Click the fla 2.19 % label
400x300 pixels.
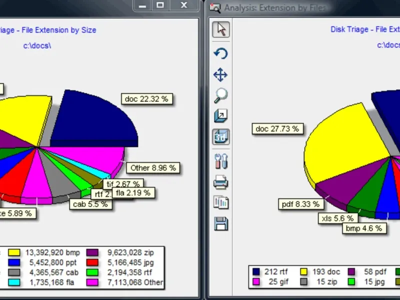pos(133,193)
